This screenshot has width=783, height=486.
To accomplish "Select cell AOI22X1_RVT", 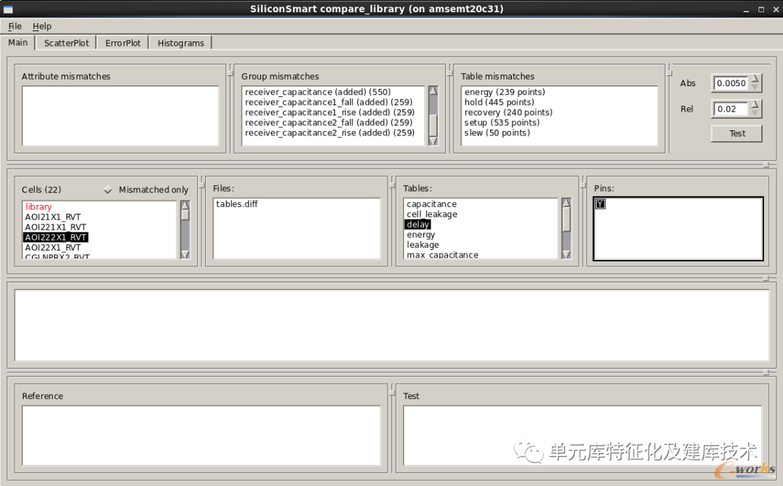I will point(53,248).
